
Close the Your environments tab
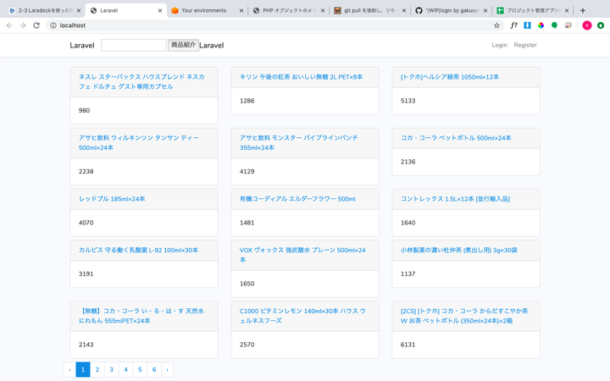tap(241, 10)
